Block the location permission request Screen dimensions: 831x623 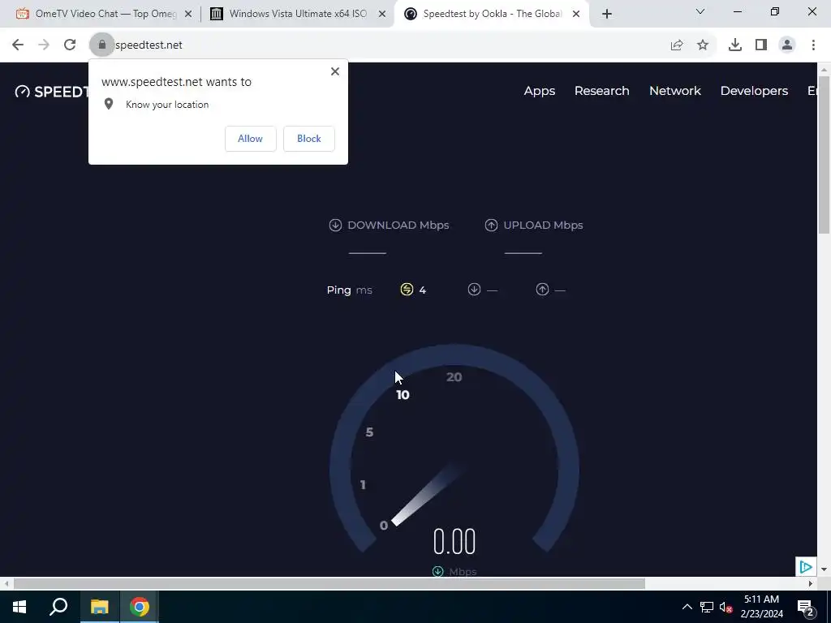click(309, 139)
